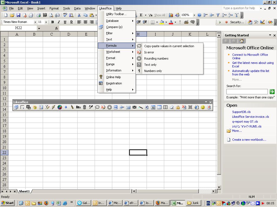Click the Search for input field
The height and width of the screenshot is (207, 277).
pyautogui.click(x=247, y=92)
